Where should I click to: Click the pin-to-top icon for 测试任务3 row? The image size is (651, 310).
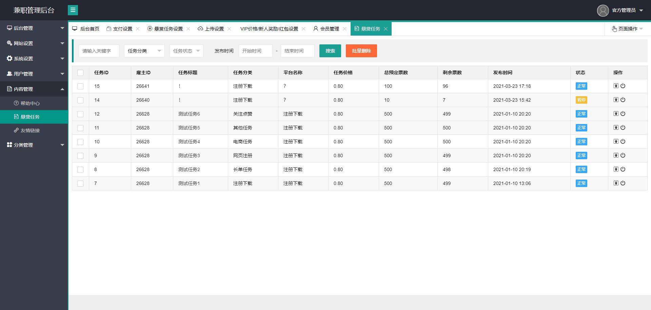click(616, 156)
